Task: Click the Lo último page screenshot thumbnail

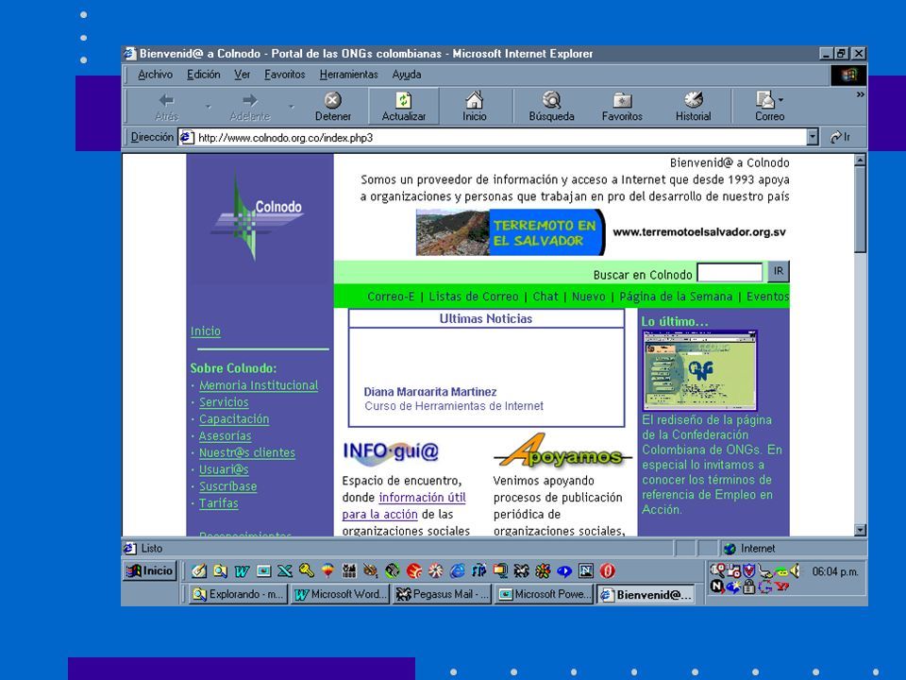Action: click(699, 370)
